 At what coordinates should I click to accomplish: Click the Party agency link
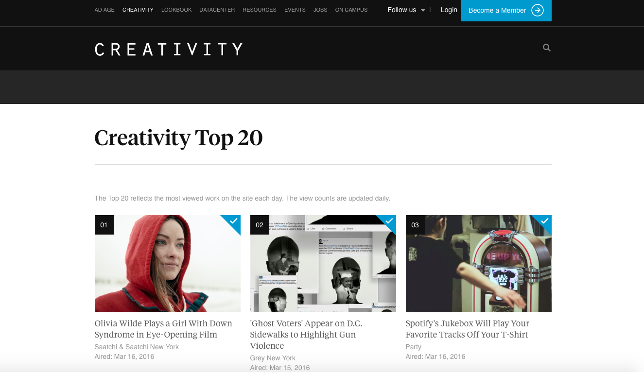[x=413, y=347]
